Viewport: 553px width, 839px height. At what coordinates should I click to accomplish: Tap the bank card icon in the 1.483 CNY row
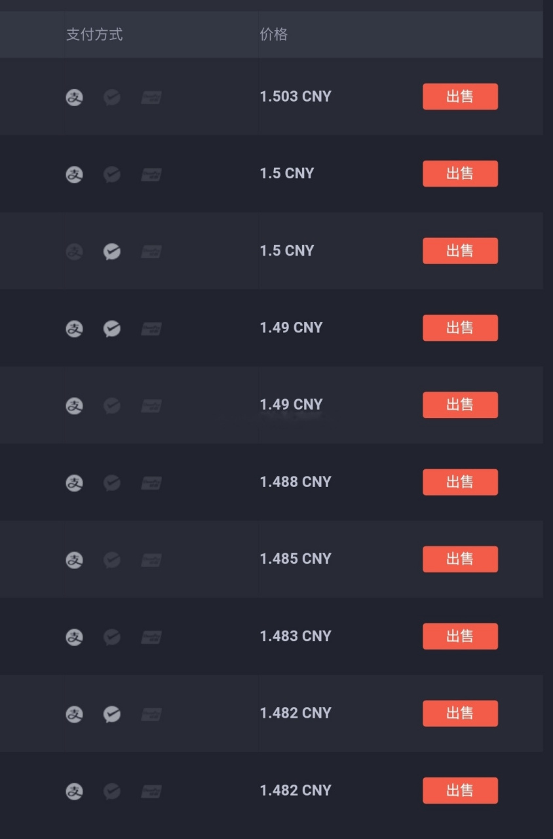151,637
